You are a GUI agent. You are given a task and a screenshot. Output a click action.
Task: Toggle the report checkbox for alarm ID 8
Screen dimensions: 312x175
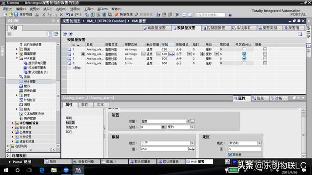click(265, 63)
